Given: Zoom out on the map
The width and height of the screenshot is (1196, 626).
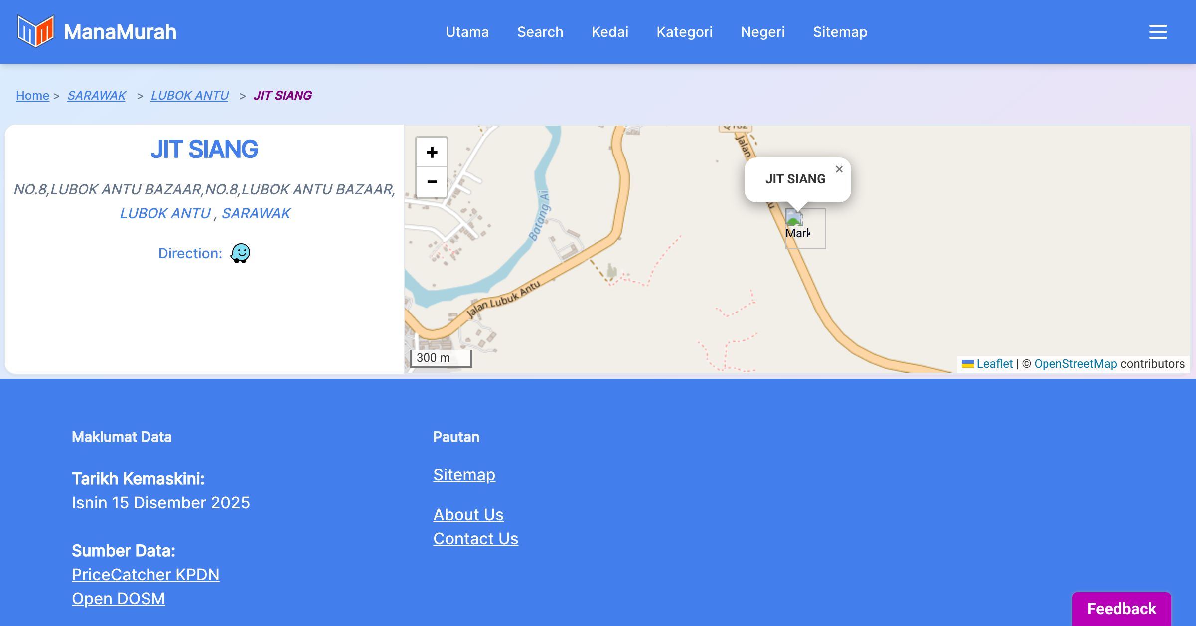Looking at the screenshot, I should click(432, 182).
